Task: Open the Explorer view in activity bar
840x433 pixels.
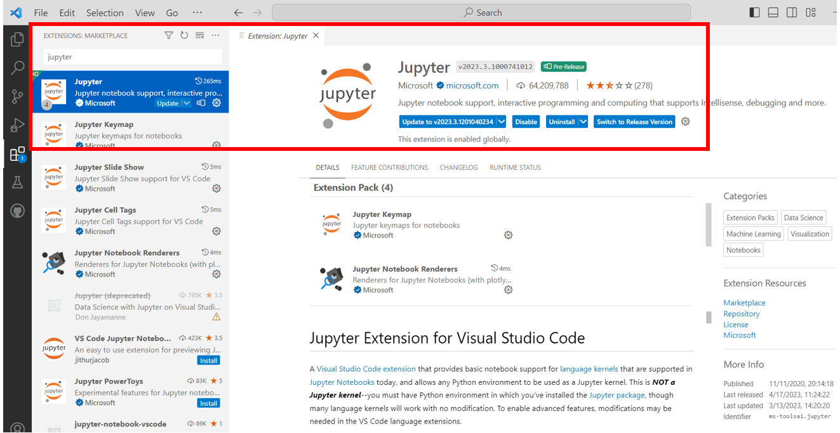Action: click(17, 39)
